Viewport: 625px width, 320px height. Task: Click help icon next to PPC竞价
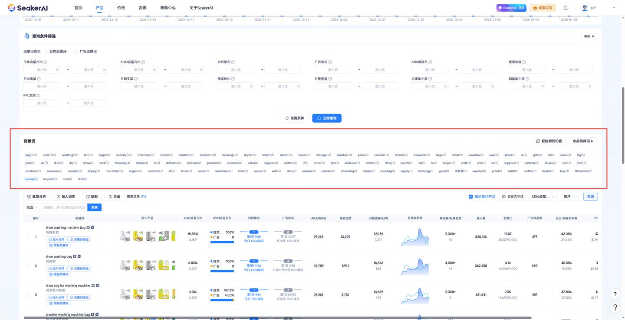(39, 96)
